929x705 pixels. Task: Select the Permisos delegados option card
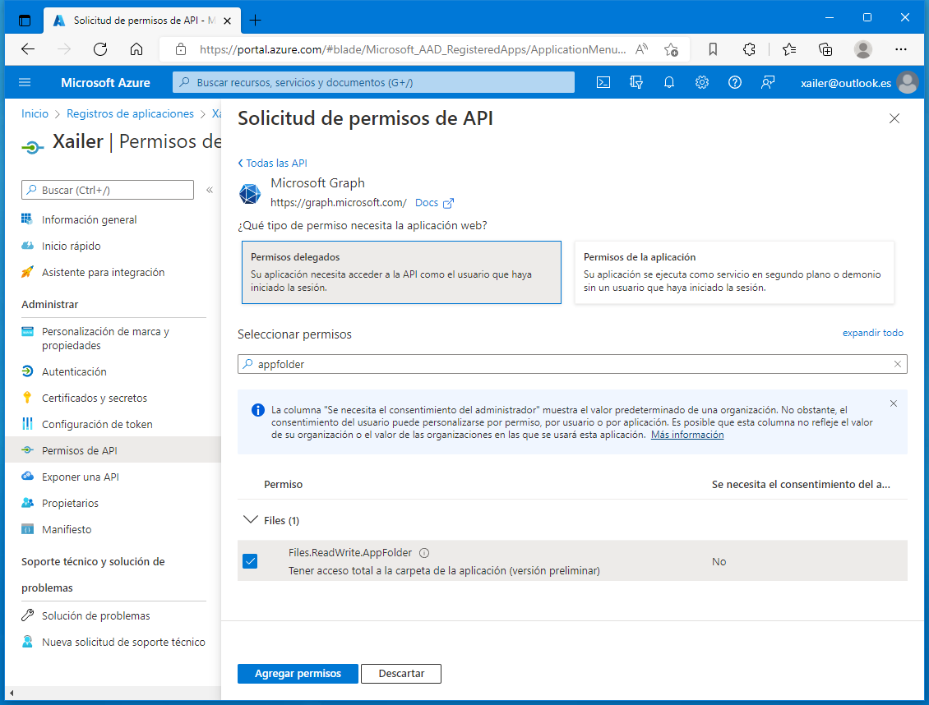pos(402,272)
